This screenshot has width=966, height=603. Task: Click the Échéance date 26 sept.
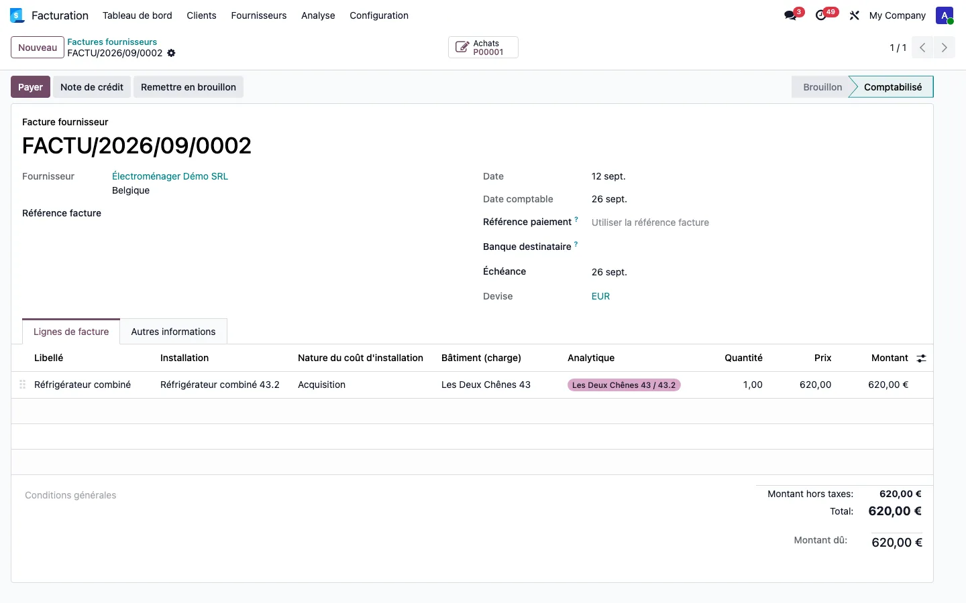pos(609,272)
